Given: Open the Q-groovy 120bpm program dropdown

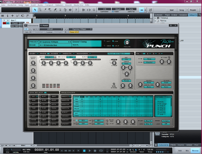Looking at the screenshot, I should (x=80, y=29).
